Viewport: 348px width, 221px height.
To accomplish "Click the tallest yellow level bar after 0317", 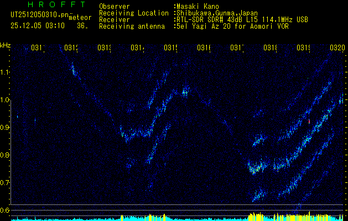I will (x=310, y=216).
